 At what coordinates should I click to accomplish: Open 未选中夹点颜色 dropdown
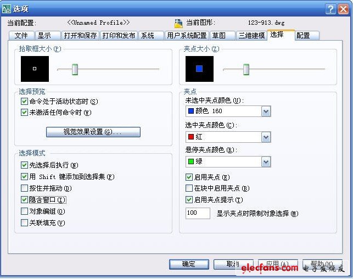(266, 111)
